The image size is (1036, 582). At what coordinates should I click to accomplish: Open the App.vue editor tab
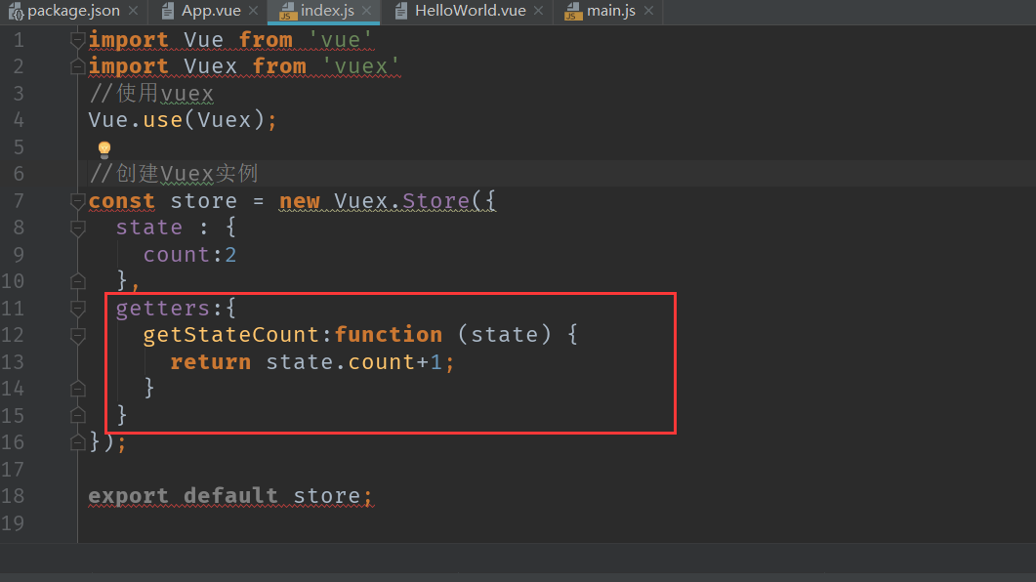tap(210, 12)
